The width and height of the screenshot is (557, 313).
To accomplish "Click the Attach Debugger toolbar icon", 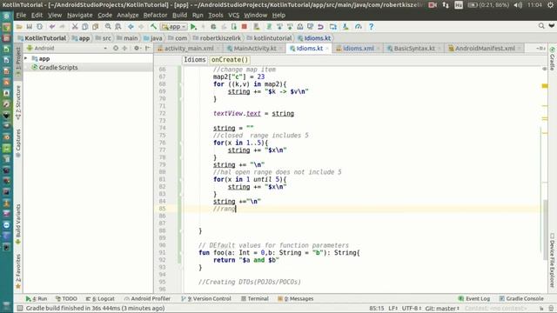I will tap(234, 27).
